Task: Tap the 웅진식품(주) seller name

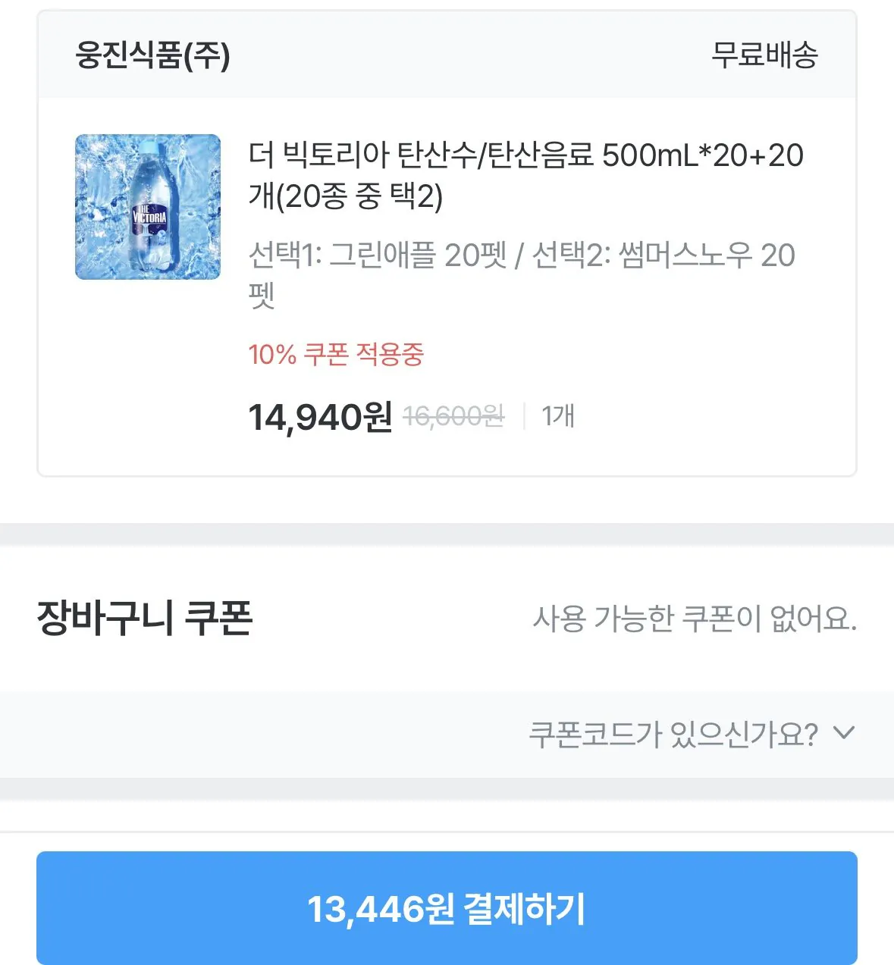Action: [152, 55]
